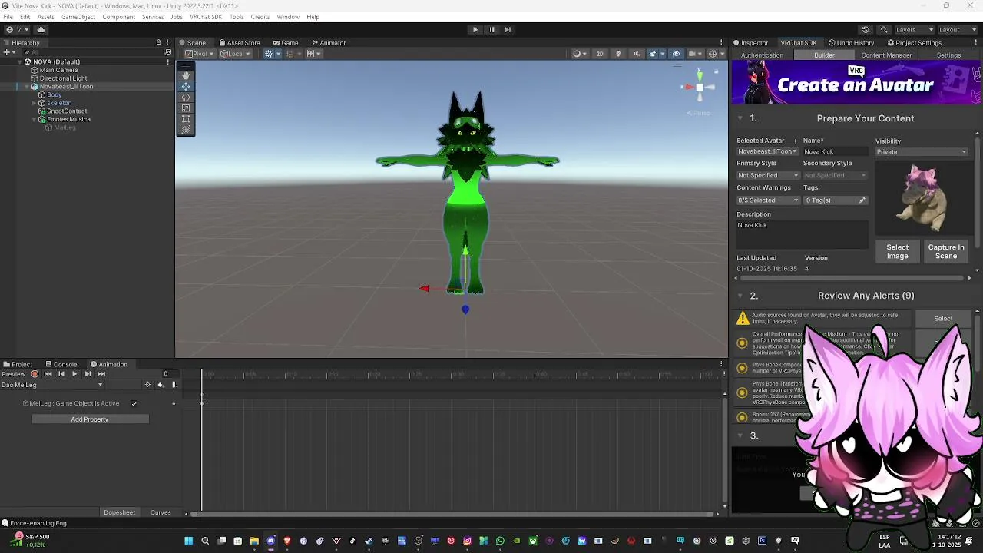Open the Console tab
This screenshot has width=983, height=553.
point(61,364)
